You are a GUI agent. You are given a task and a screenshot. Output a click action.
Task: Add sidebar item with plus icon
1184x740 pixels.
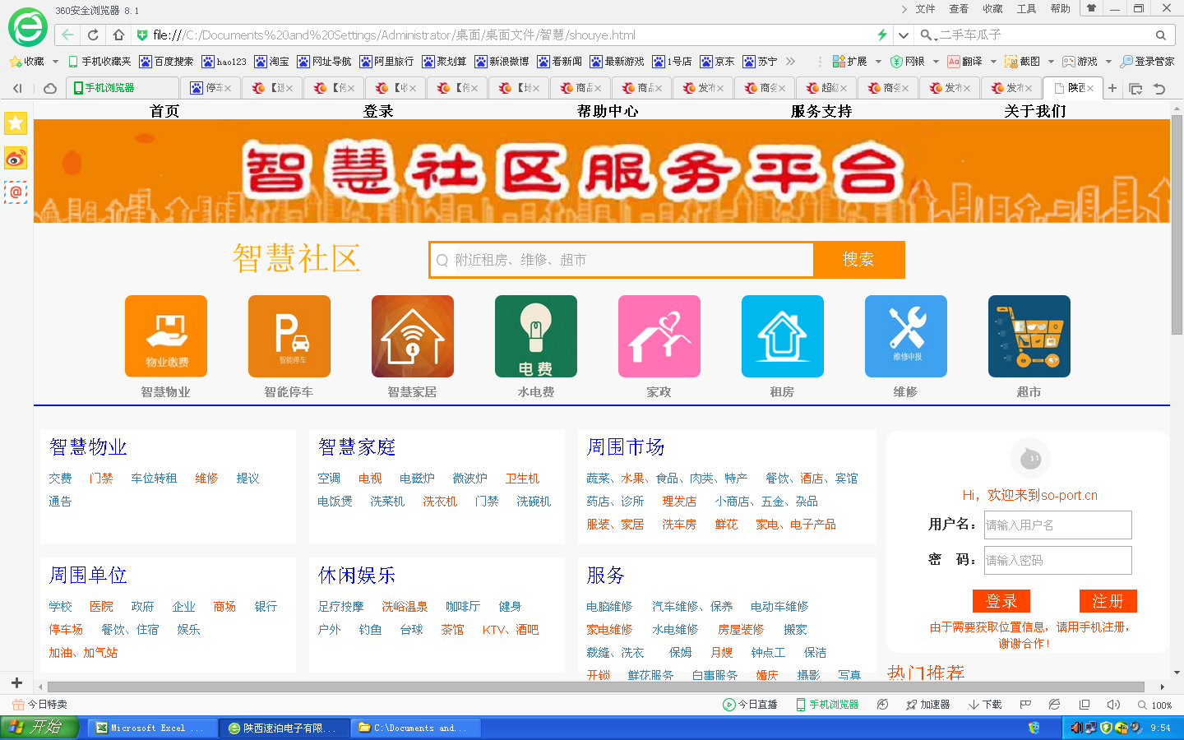click(x=16, y=682)
